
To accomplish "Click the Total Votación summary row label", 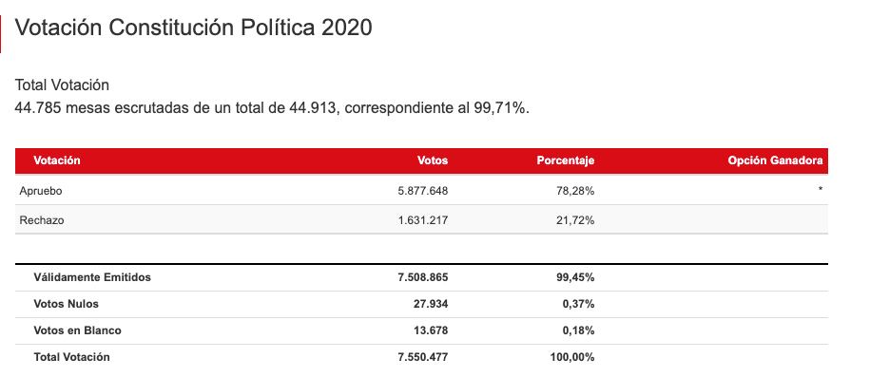I will (x=71, y=357).
